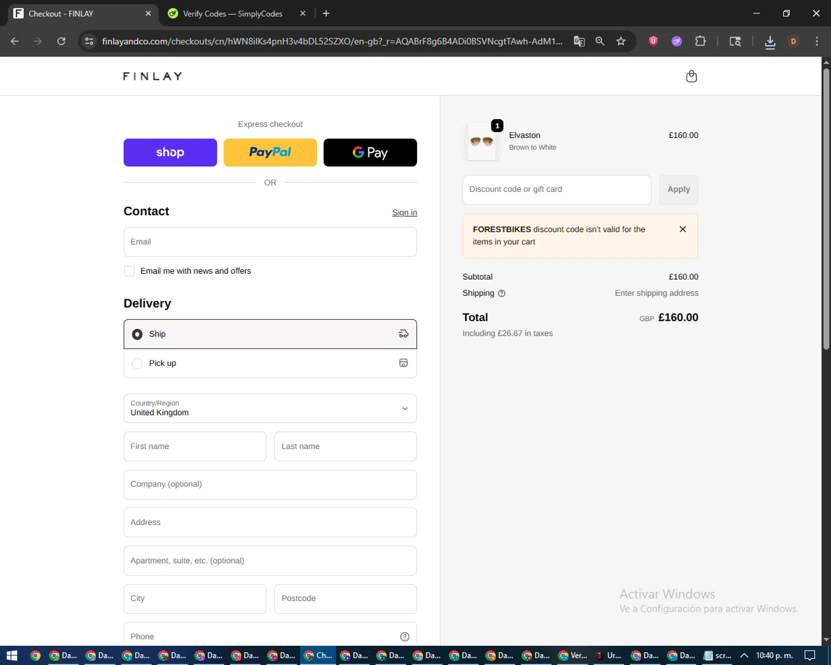831x665 pixels.
Task: Open the zoom magnifier in address bar
Action: [600, 41]
